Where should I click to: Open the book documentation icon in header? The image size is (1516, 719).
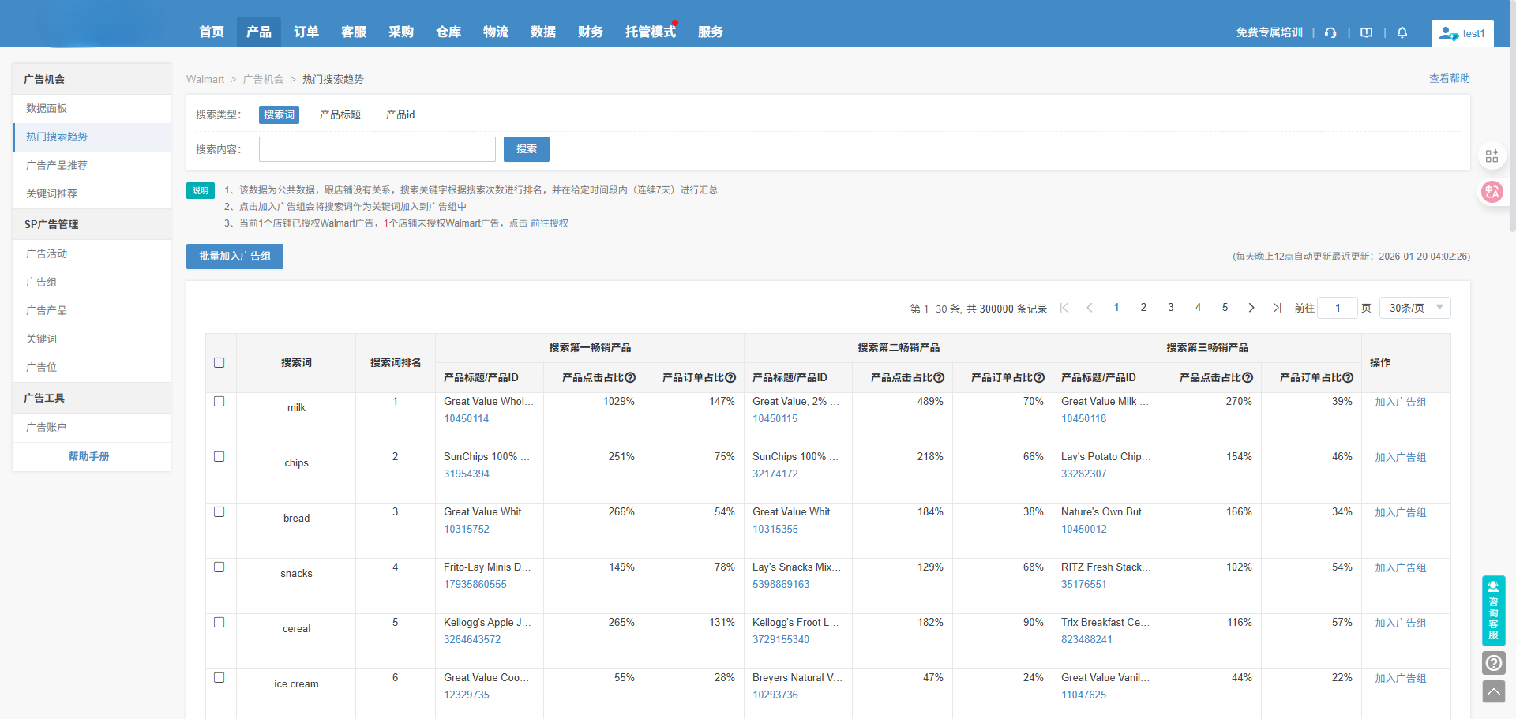click(x=1366, y=32)
